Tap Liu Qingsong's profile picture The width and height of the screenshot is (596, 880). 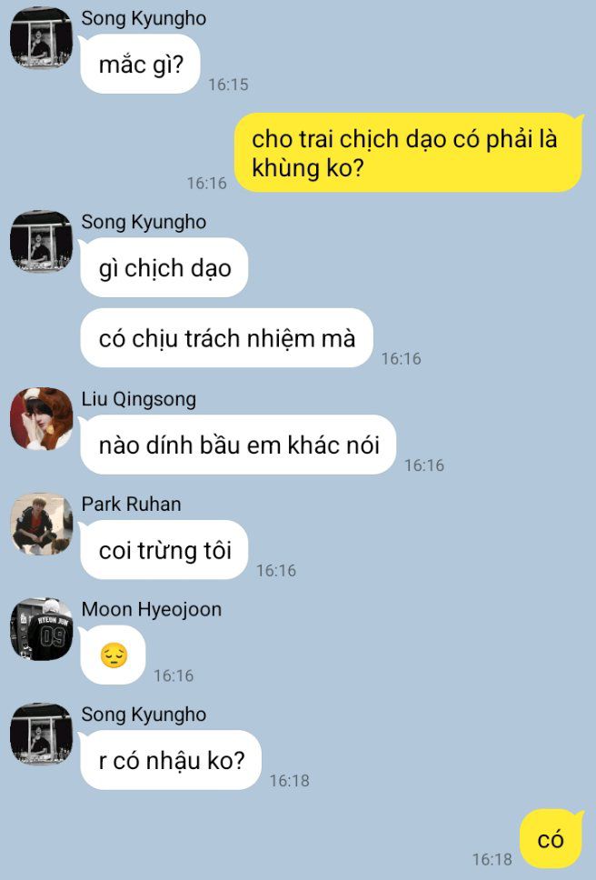[x=41, y=419]
